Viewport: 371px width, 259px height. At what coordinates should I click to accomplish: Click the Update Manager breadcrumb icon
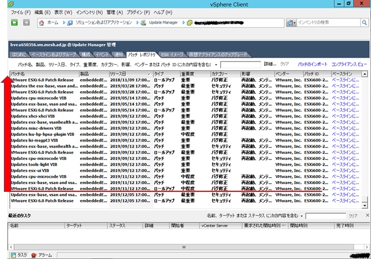144,23
